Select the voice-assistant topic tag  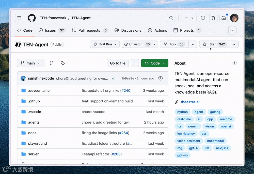[189, 141]
